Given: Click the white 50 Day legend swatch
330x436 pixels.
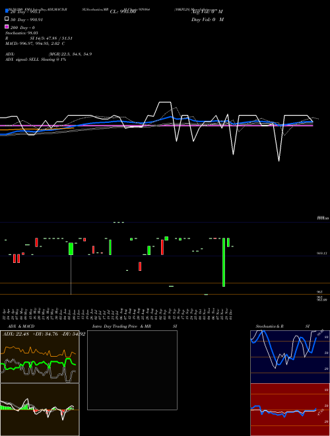Looking at the screenshot, I should [x=7, y=19].
